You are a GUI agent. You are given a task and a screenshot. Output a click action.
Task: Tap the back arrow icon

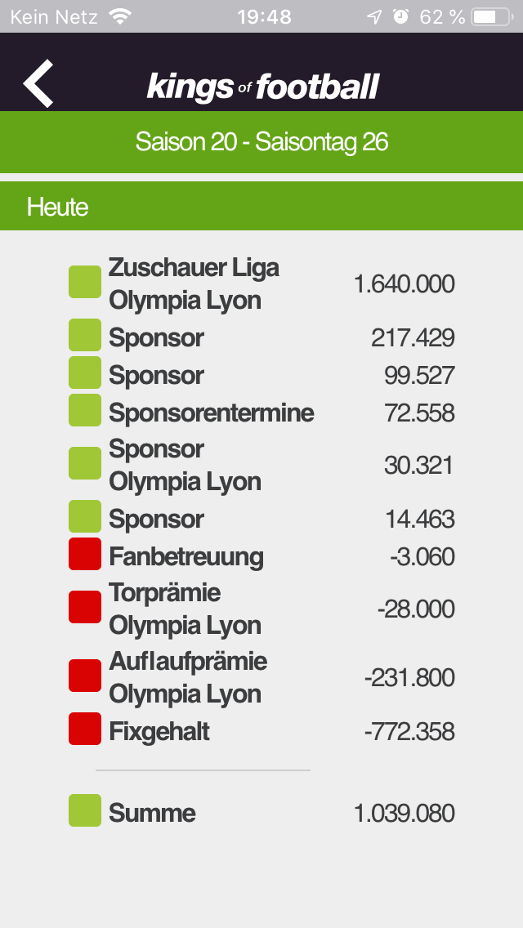(38, 83)
